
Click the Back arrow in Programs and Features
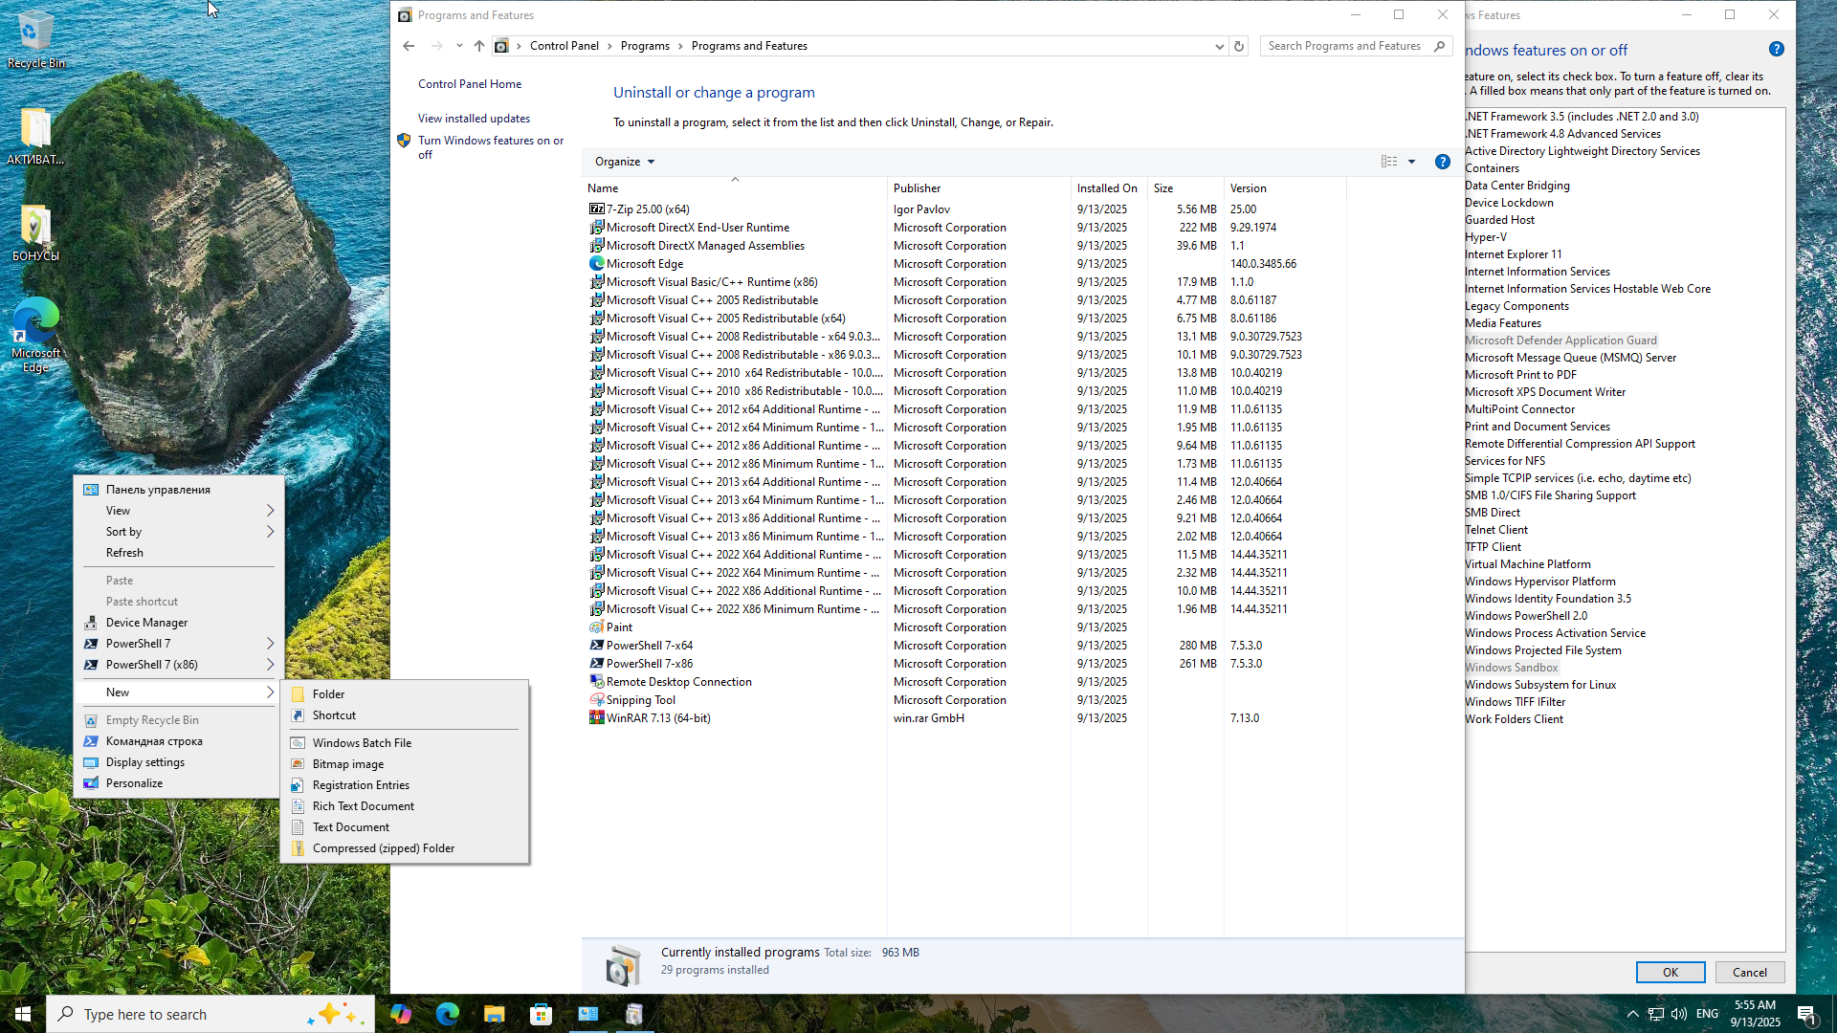409,46
